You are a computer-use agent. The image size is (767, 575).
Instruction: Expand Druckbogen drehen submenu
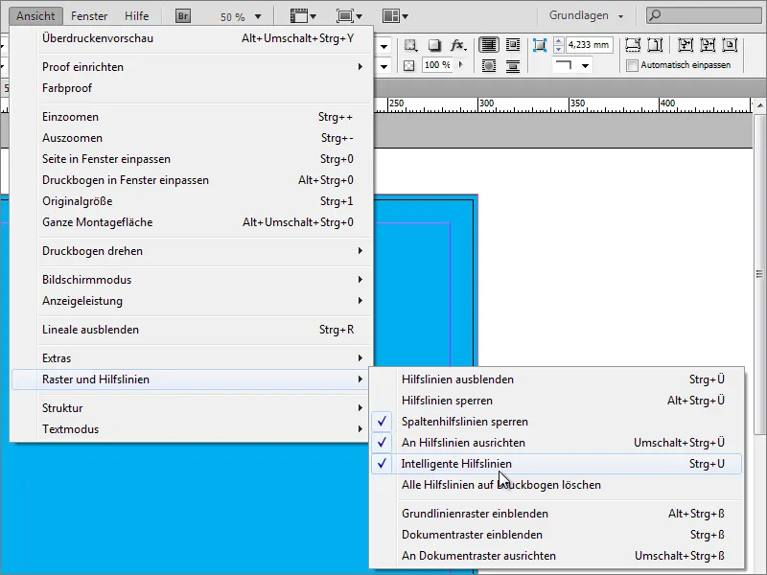click(191, 251)
